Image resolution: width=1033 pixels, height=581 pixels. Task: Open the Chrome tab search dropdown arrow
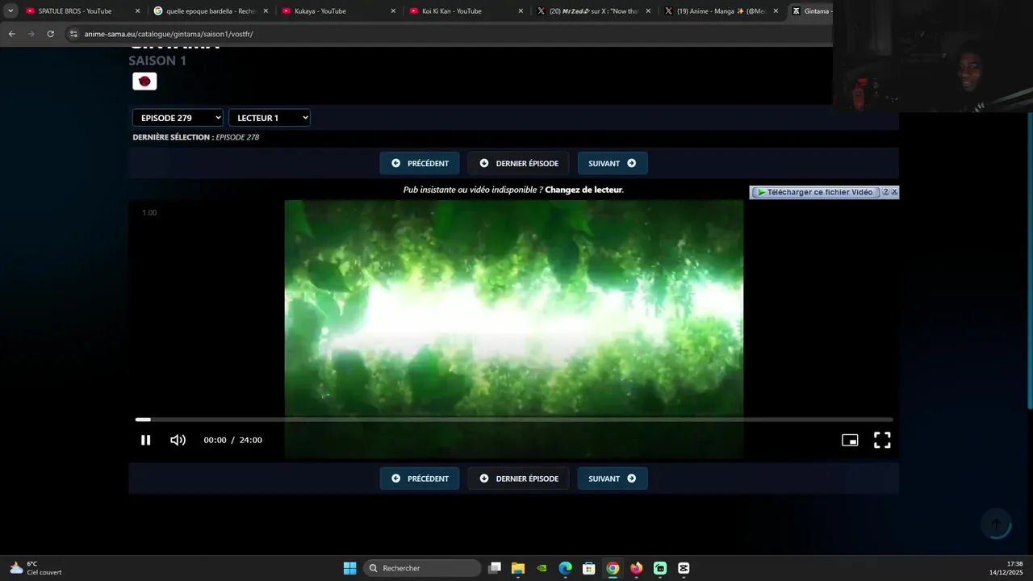[10, 11]
